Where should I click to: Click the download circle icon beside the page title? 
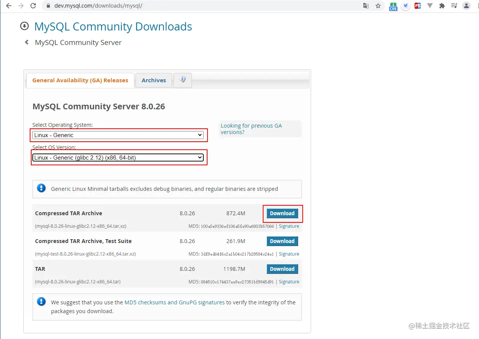coord(24,26)
